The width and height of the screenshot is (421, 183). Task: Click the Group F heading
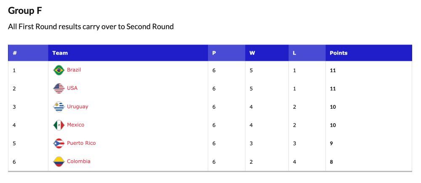click(25, 10)
